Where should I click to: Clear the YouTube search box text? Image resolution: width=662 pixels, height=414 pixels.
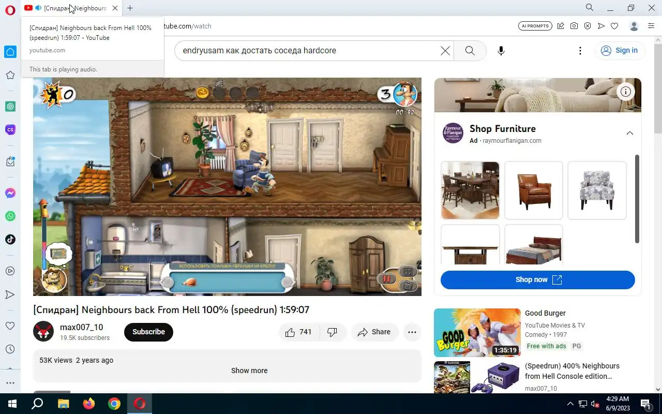click(445, 50)
